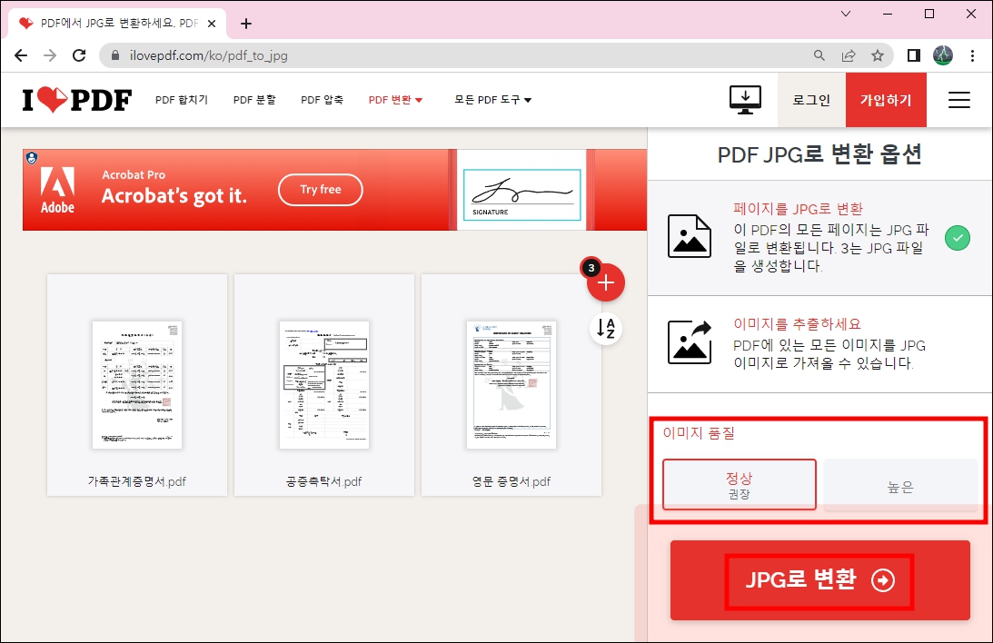Click the 가입하기 sign-up button

pyautogui.click(x=885, y=100)
